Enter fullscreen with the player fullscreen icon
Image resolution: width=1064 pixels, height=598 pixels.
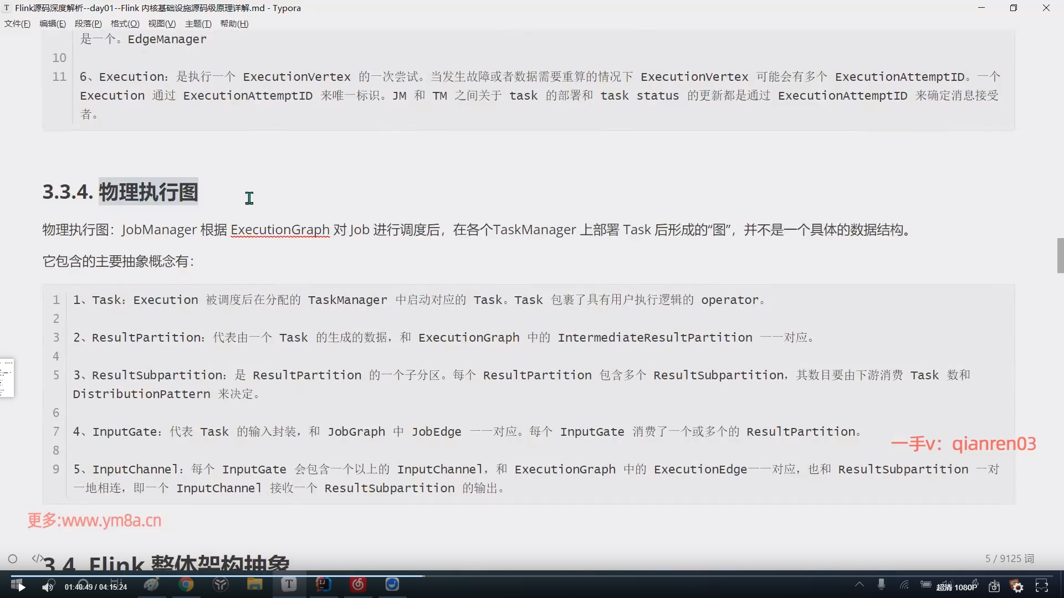click(x=1042, y=586)
